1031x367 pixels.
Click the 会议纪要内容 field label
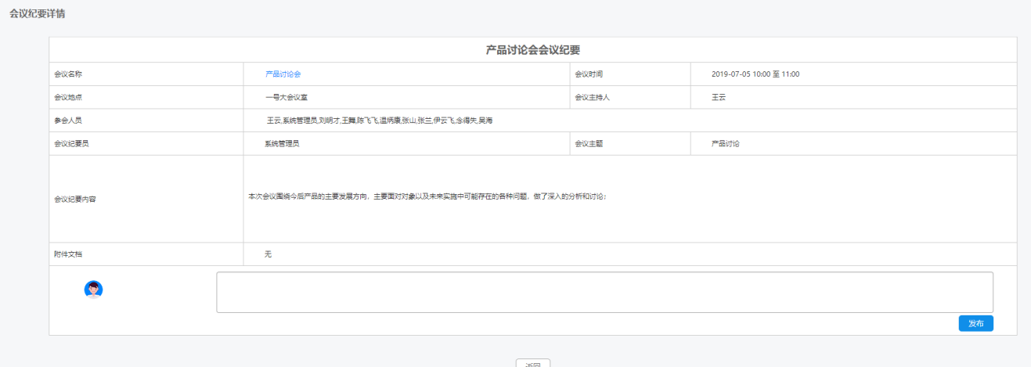tap(75, 199)
